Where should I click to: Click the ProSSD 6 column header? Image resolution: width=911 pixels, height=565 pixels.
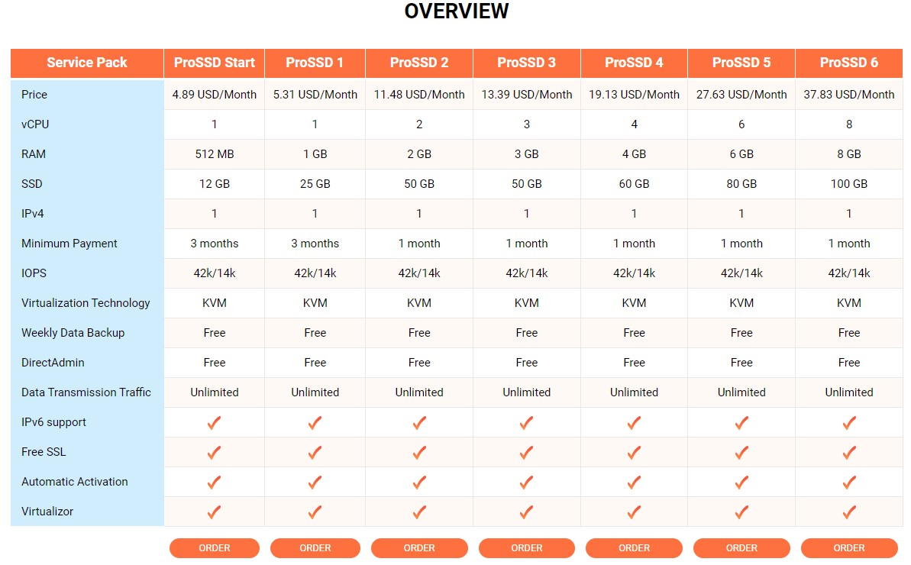point(849,63)
